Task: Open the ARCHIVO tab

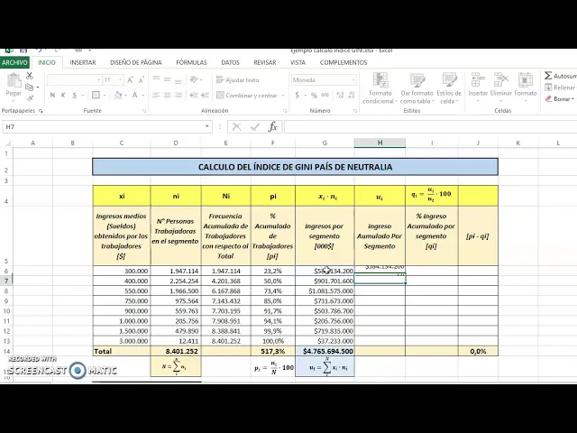Action: [14, 62]
